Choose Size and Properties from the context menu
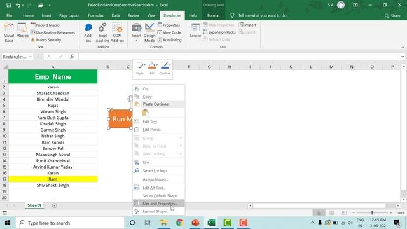The height and width of the screenshot is (229, 407). click(x=158, y=204)
